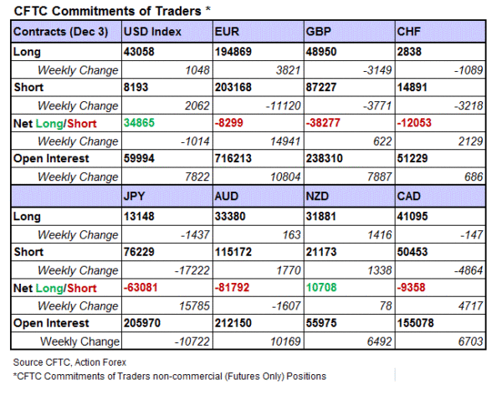The width and height of the screenshot is (502, 395).
Task: Select the CAD column header
Action: pyautogui.click(x=410, y=198)
